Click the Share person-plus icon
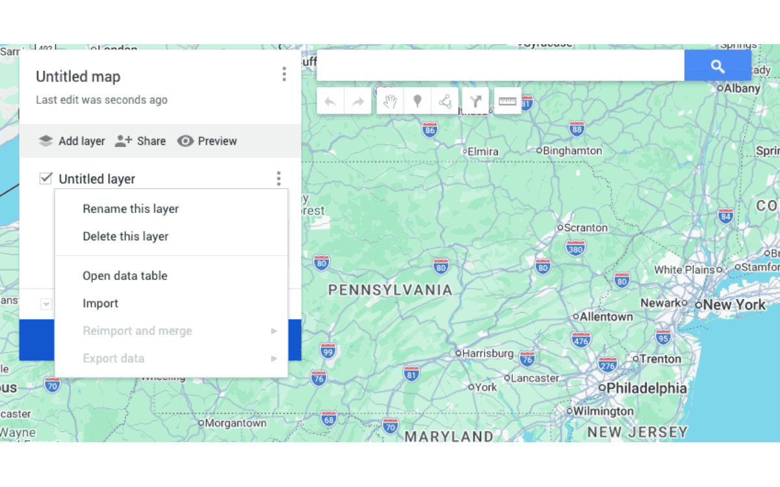 123,141
